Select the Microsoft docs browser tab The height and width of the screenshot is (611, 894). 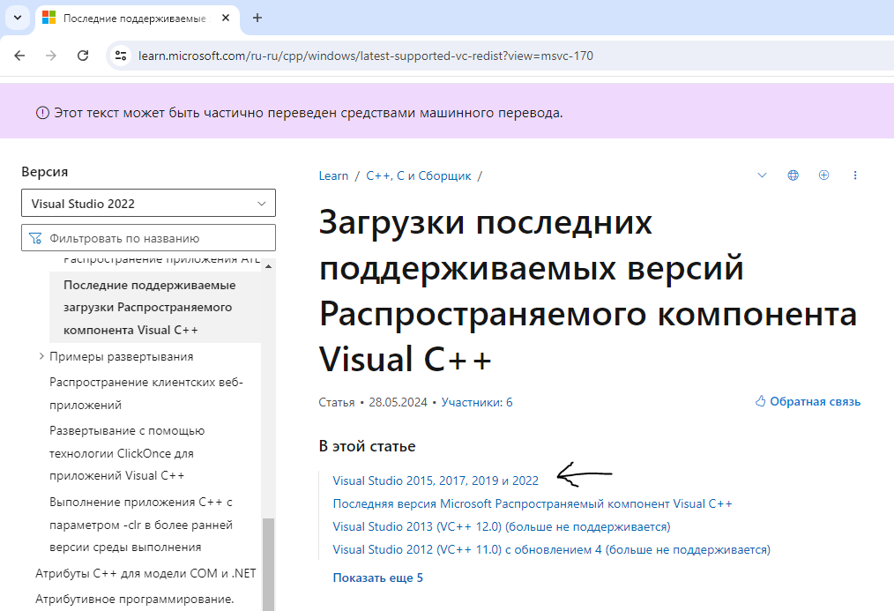coord(137,19)
